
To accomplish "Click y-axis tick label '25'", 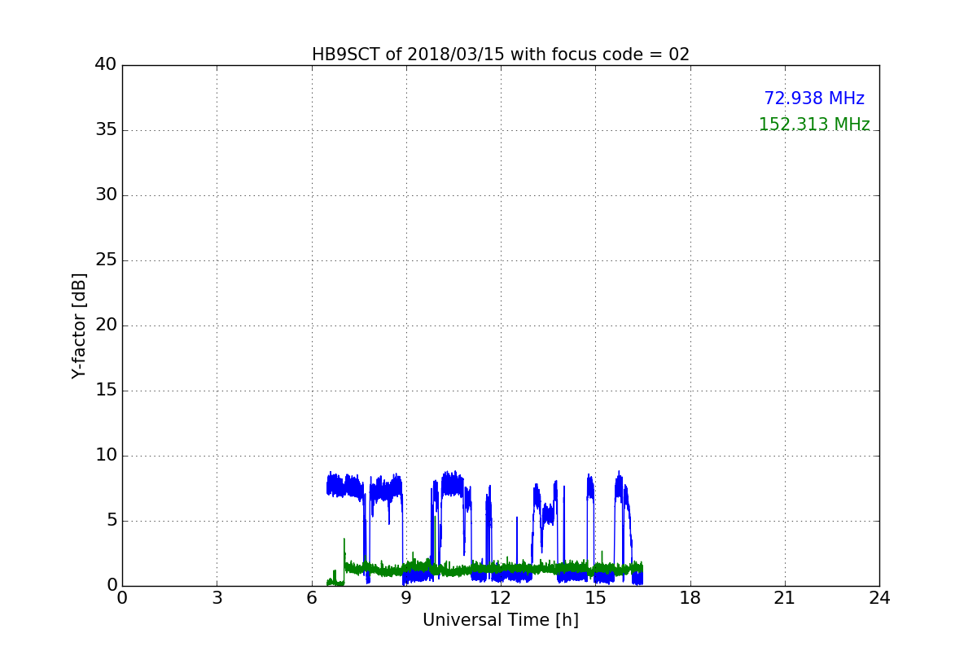I will pyautogui.click(x=106, y=260).
